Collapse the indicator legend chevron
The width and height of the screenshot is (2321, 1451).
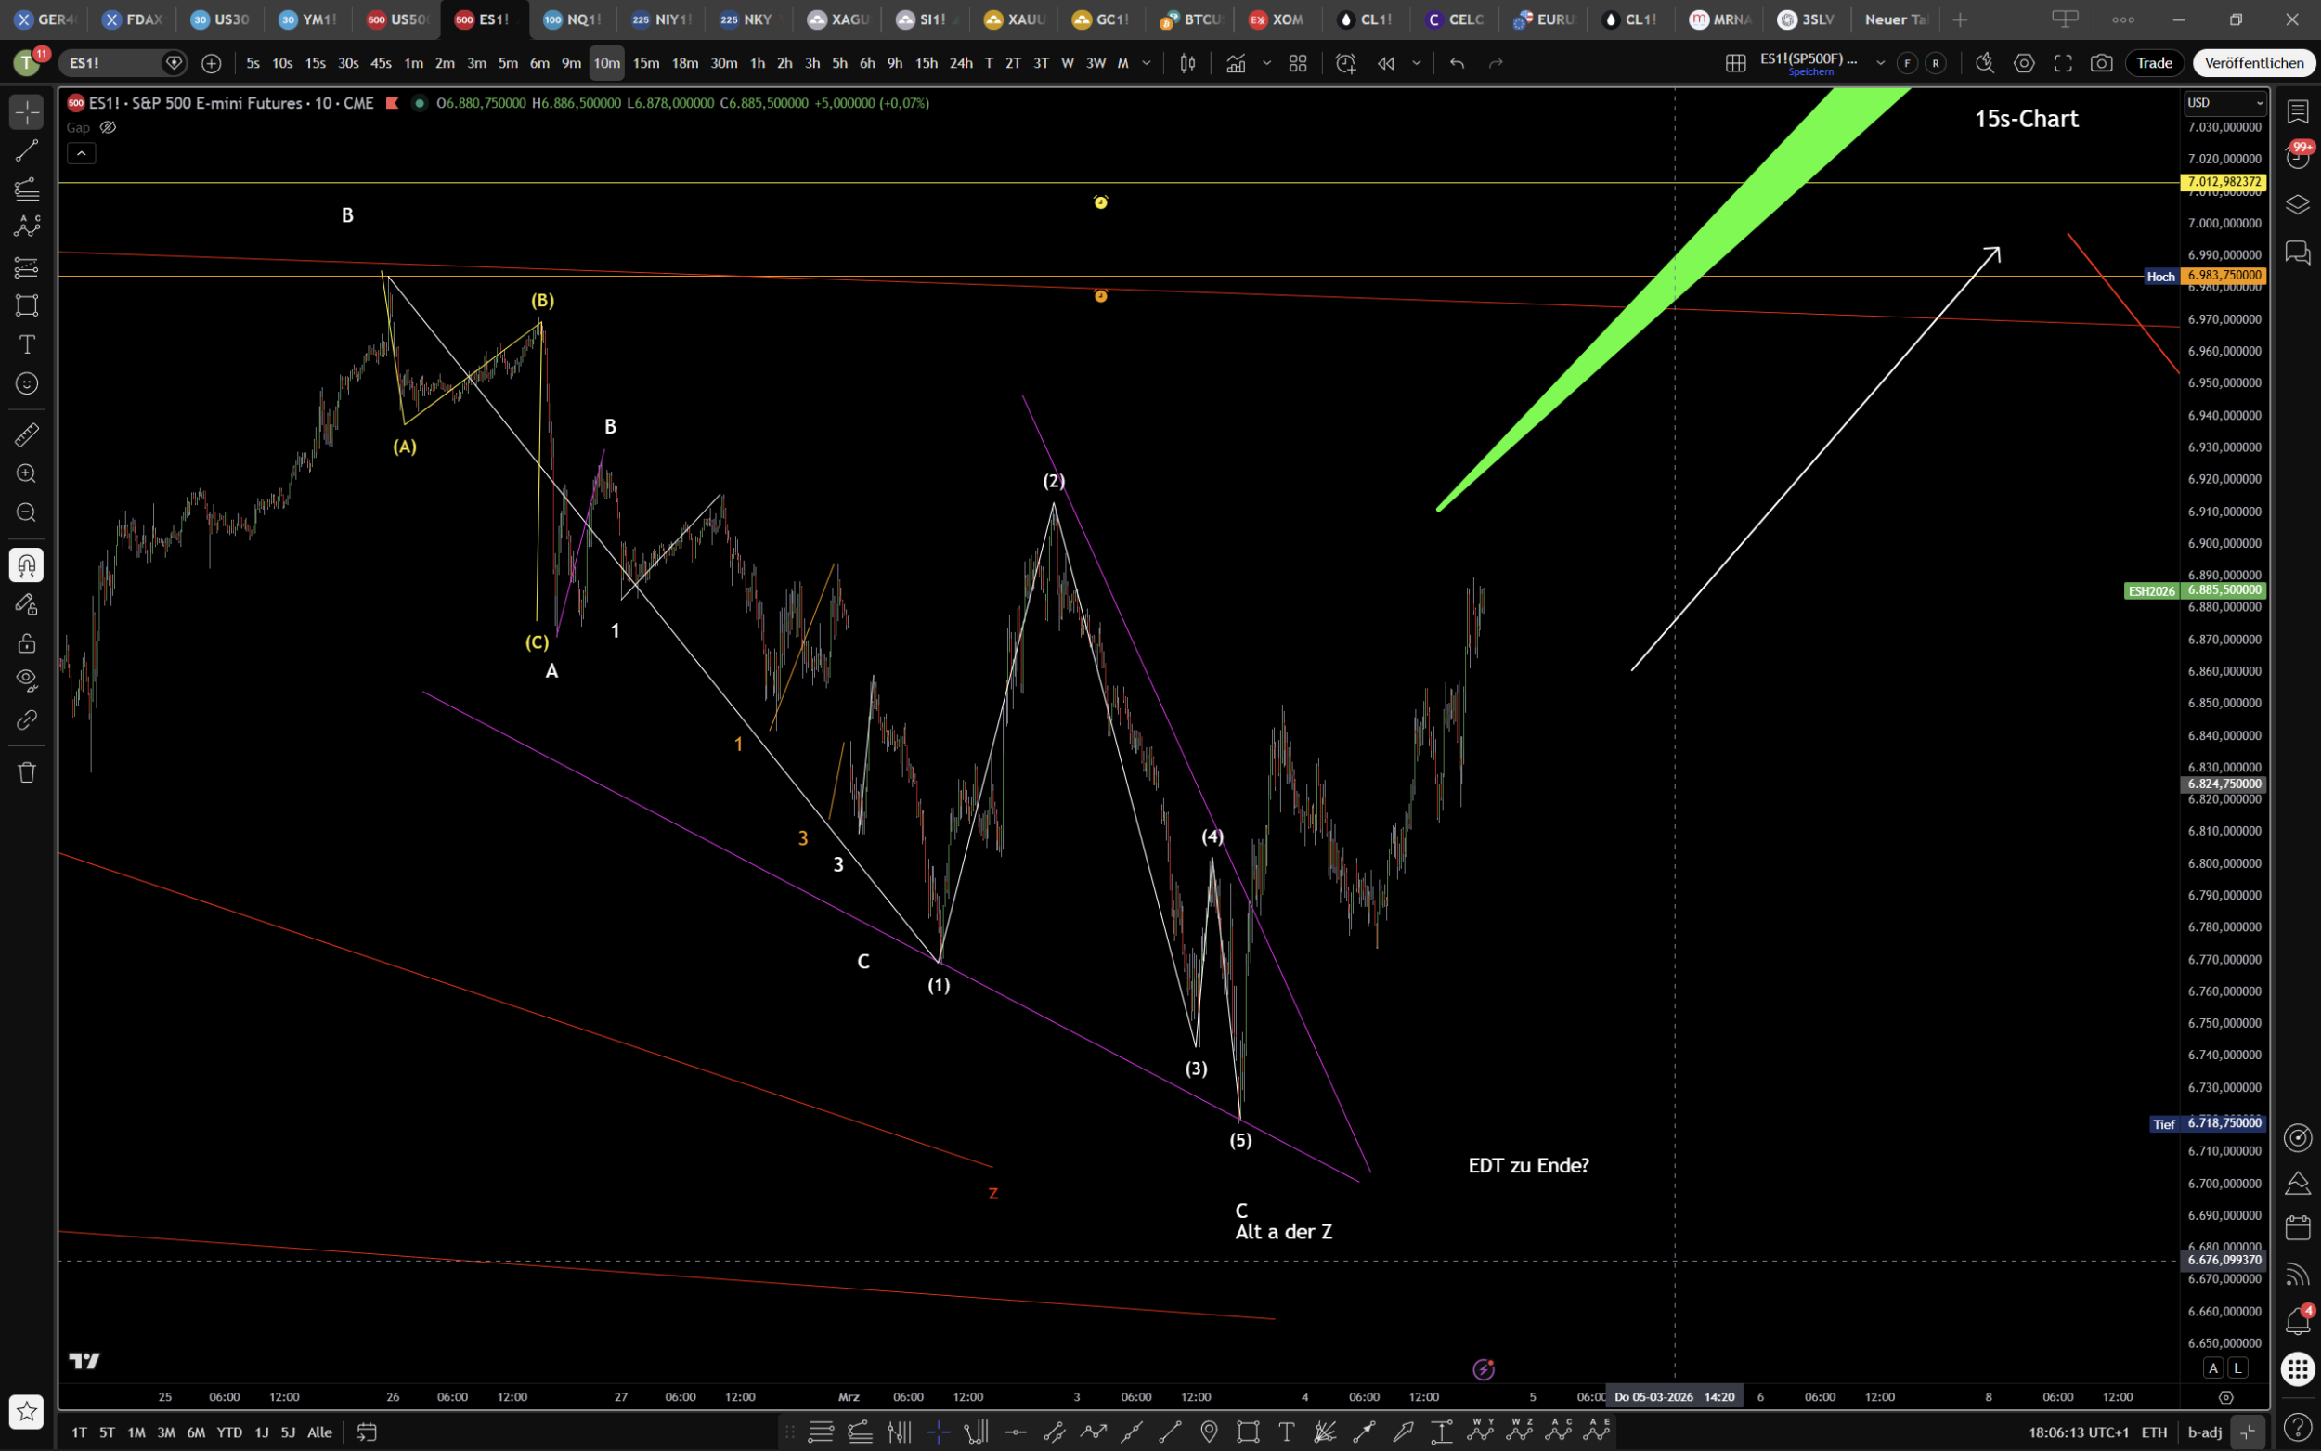pyautogui.click(x=82, y=153)
